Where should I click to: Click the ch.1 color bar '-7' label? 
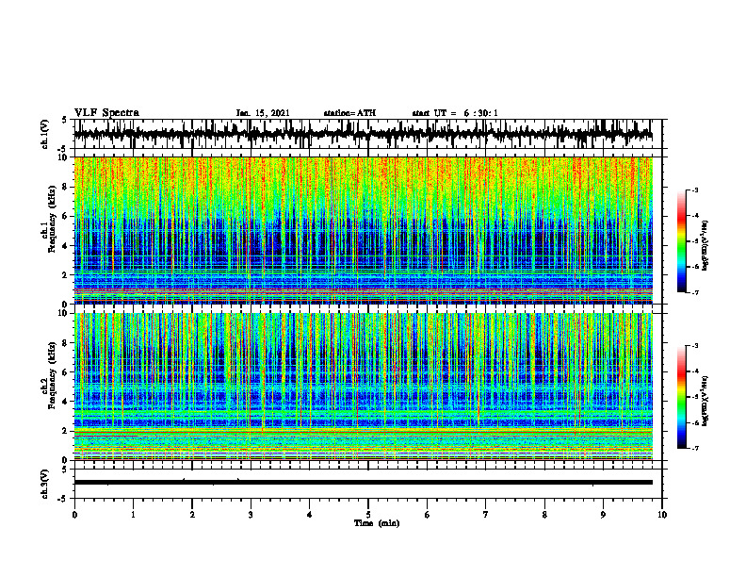coord(695,292)
